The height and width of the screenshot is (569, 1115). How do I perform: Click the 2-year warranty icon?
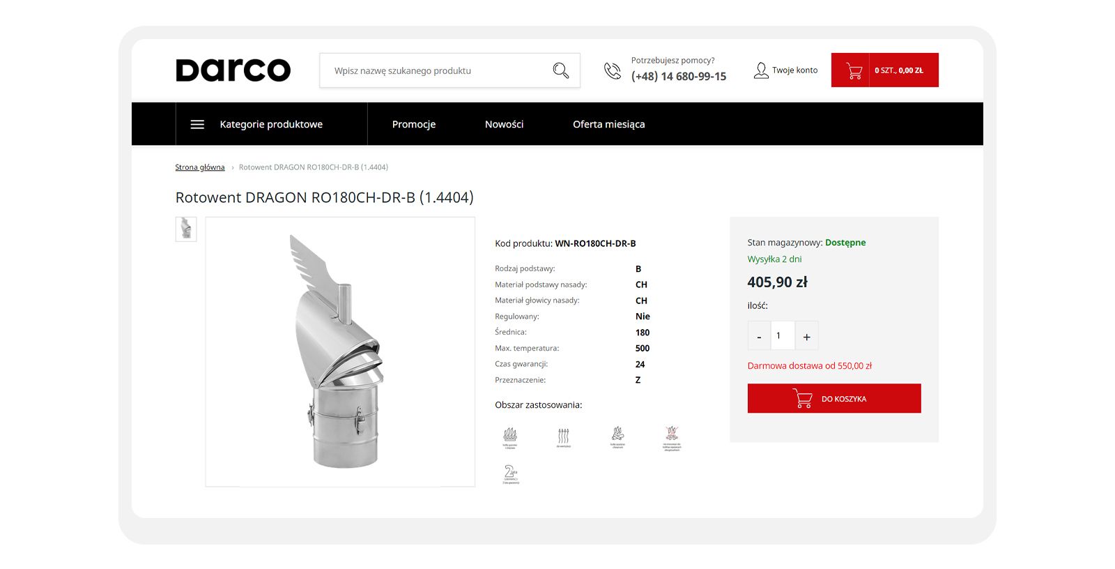[x=511, y=474]
